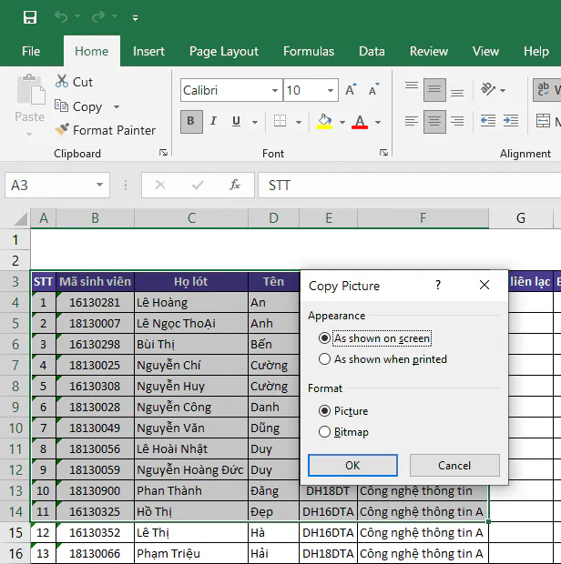Click the Undo arrow icon
The width and height of the screenshot is (561, 564).
tap(61, 16)
